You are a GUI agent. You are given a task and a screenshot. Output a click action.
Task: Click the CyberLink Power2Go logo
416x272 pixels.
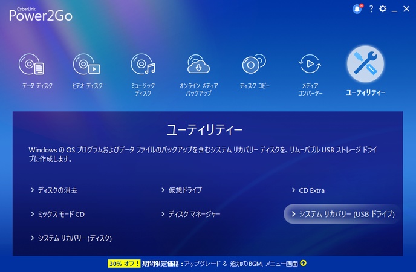coord(41,15)
